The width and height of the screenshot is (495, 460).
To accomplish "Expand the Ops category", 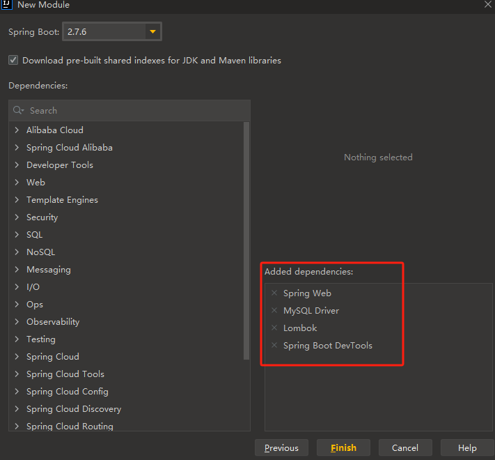I will [x=17, y=304].
